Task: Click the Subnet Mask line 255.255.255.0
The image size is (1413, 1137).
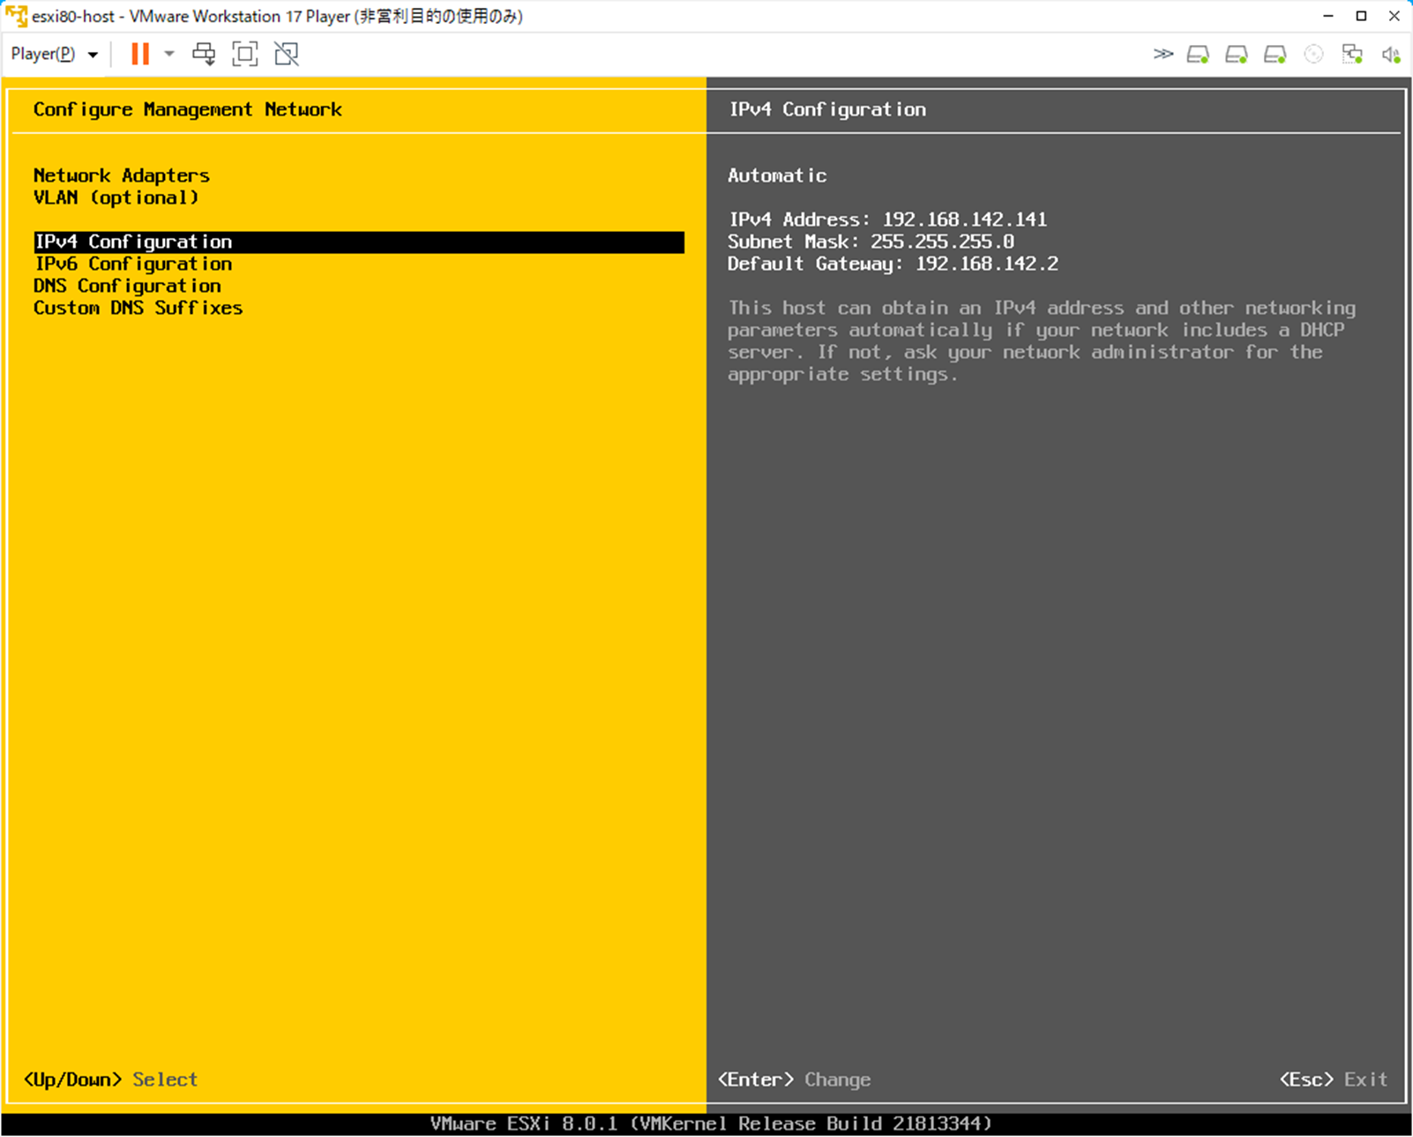Action: tap(871, 242)
